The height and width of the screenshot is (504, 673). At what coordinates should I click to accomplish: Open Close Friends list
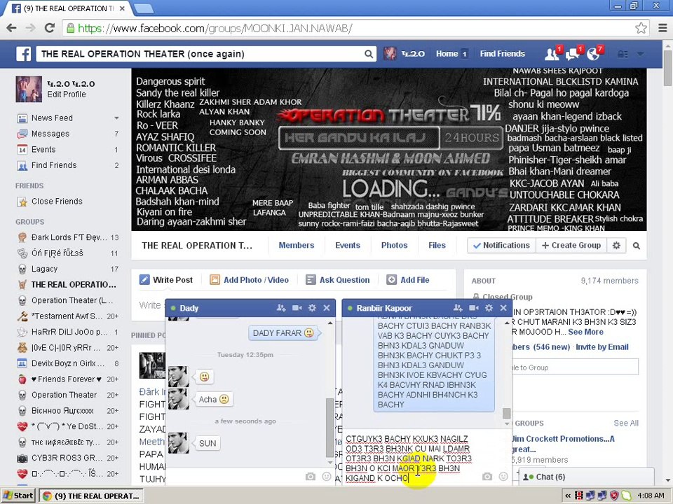click(56, 202)
